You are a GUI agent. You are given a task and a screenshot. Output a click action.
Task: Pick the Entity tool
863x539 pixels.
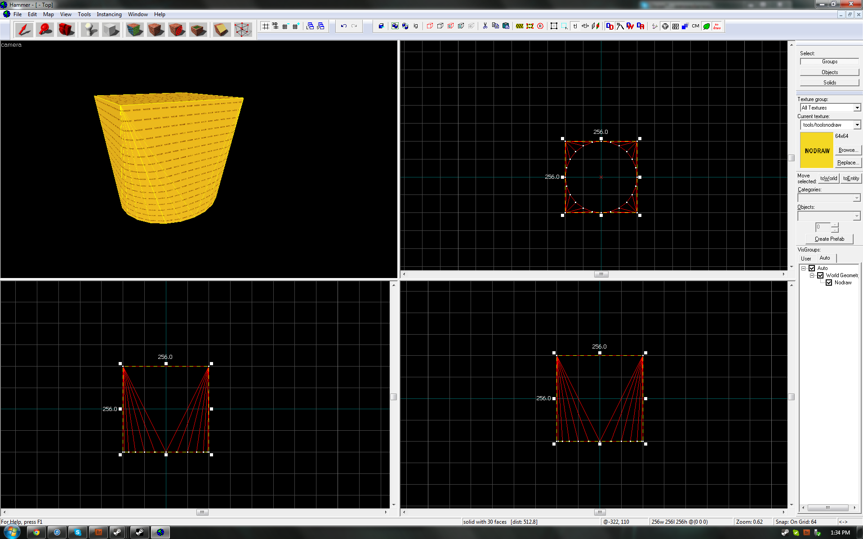(90, 30)
